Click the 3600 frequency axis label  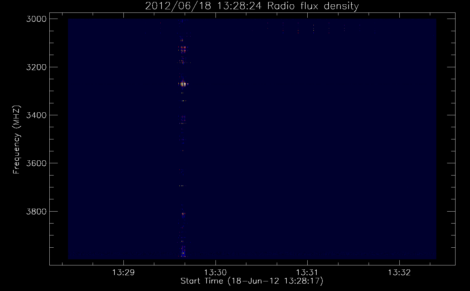tap(36, 163)
